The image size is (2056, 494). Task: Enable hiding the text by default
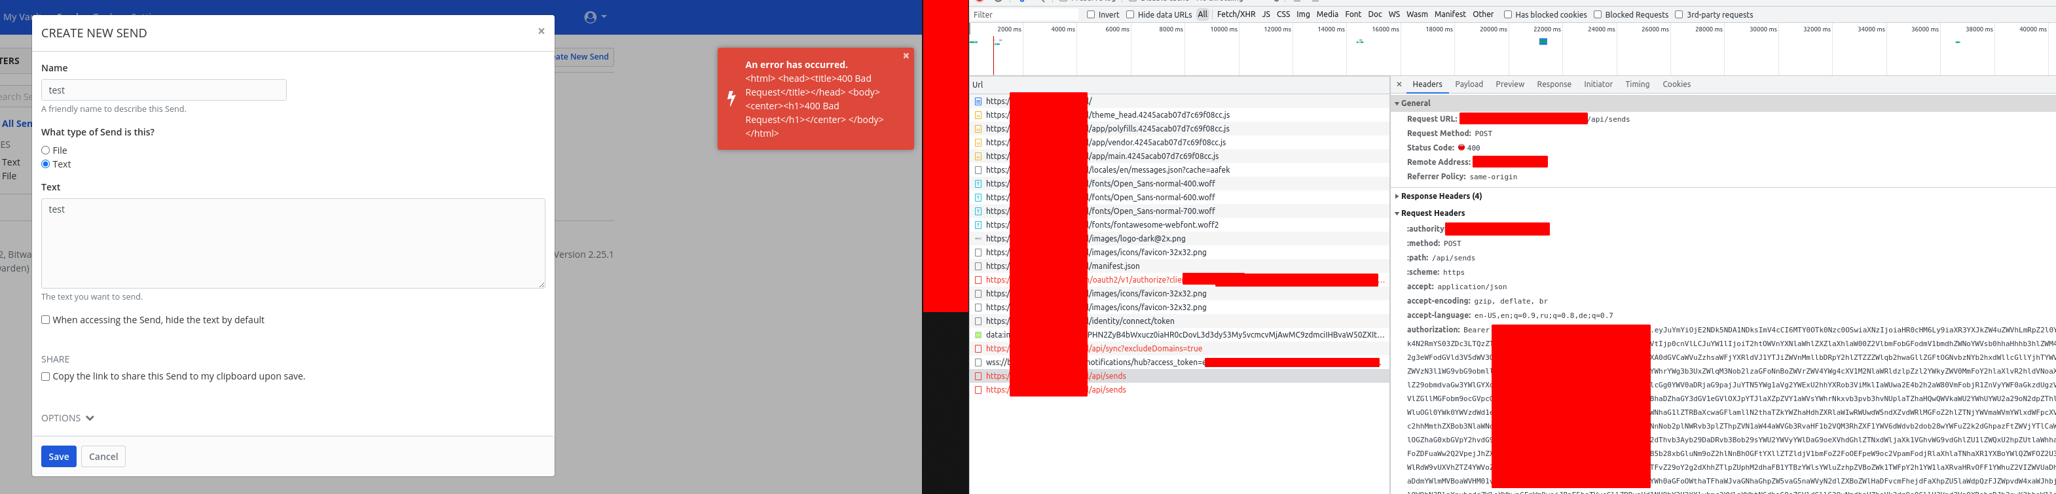coord(45,320)
